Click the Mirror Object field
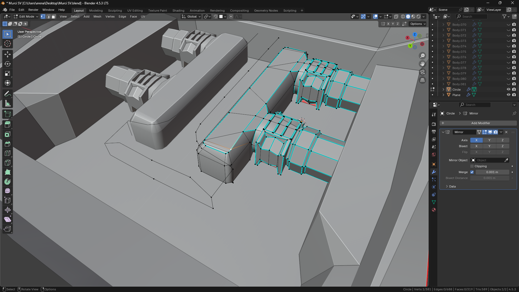 pyautogui.click(x=490, y=160)
